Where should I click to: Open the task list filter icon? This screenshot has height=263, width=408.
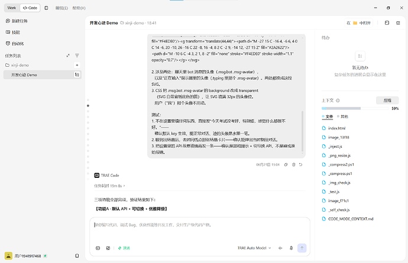click(77, 56)
